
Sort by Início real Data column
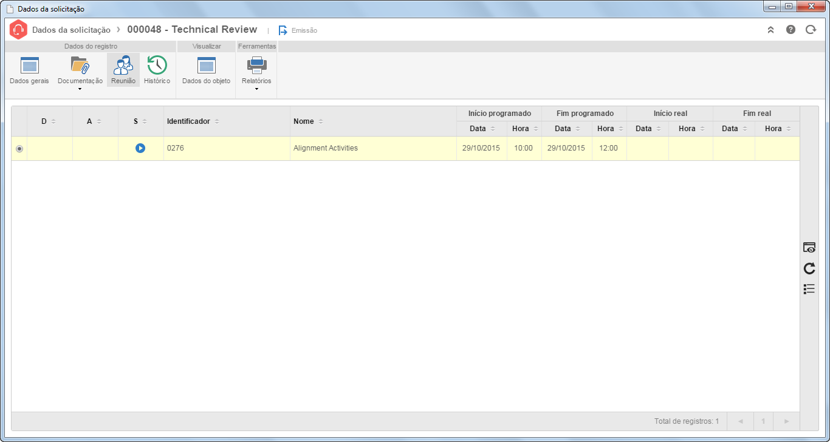[648, 129]
